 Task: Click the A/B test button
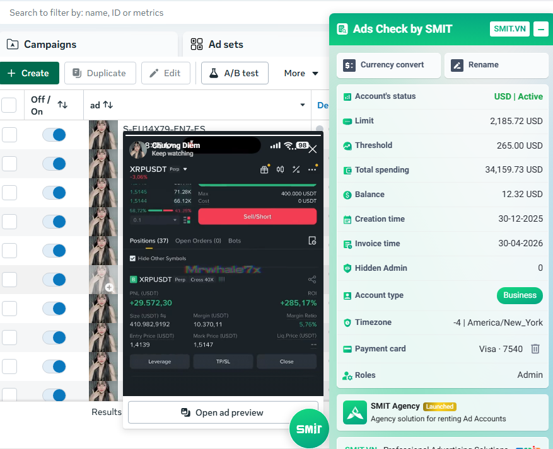[235, 73]
